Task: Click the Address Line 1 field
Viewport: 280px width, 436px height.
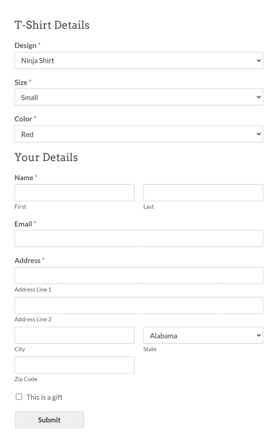Action: (x=139, y=275)
